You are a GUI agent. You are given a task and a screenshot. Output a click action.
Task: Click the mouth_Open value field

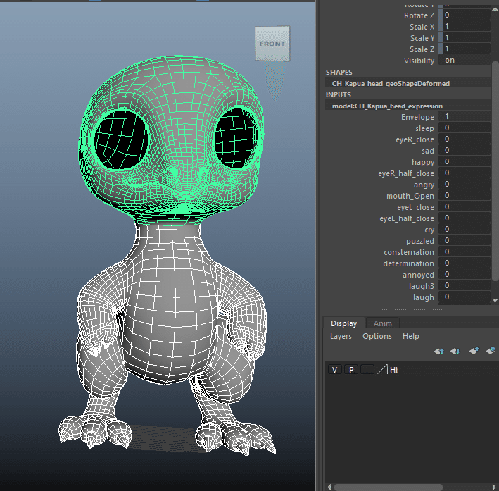pos(465,196)
